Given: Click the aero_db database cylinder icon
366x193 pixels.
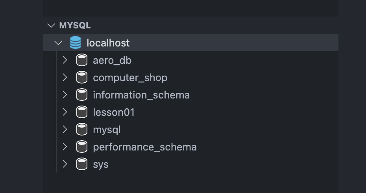Looking at the screenshot, I should click(81, 60).
